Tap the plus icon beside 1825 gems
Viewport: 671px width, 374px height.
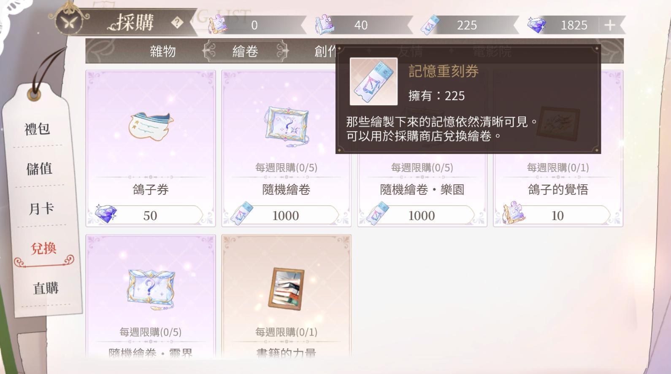[609, 25]
